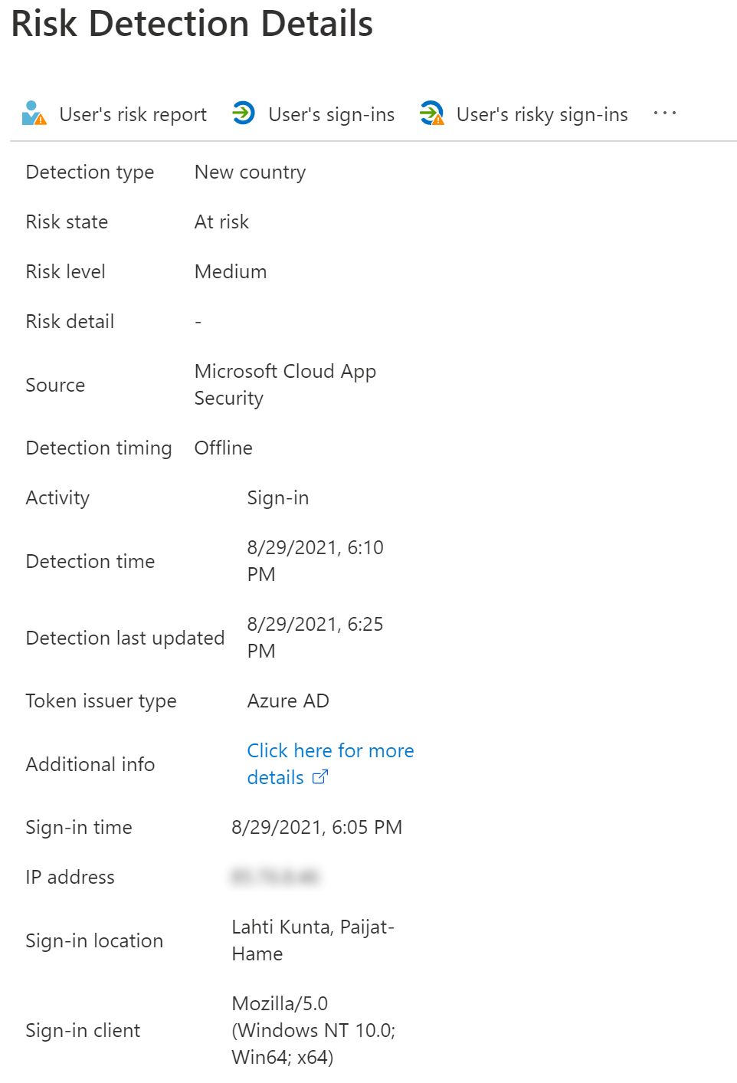Click the User's risk report icon
This screenshot has height=1083, width=737.
[x=34, y=113]
